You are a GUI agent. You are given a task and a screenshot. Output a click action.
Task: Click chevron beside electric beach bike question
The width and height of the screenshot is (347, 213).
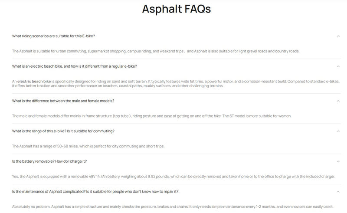pyautogui.click(x=338, y=66)
